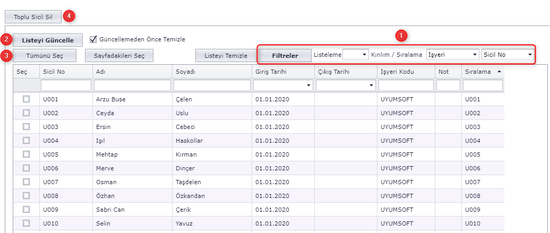Image resolution: width=550 pixels, height=233 pixels.
Task: Select all records with Tümünü Seç
Action: click(x=45, y=55)
